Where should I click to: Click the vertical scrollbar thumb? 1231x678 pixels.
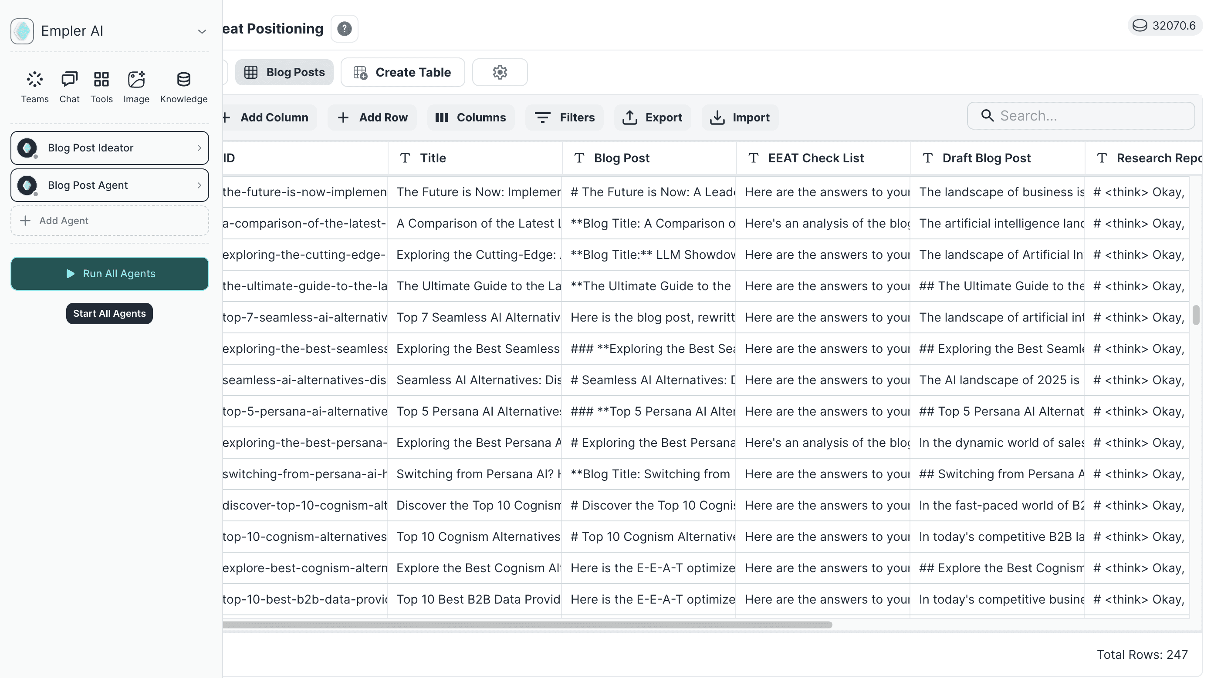1196,315
